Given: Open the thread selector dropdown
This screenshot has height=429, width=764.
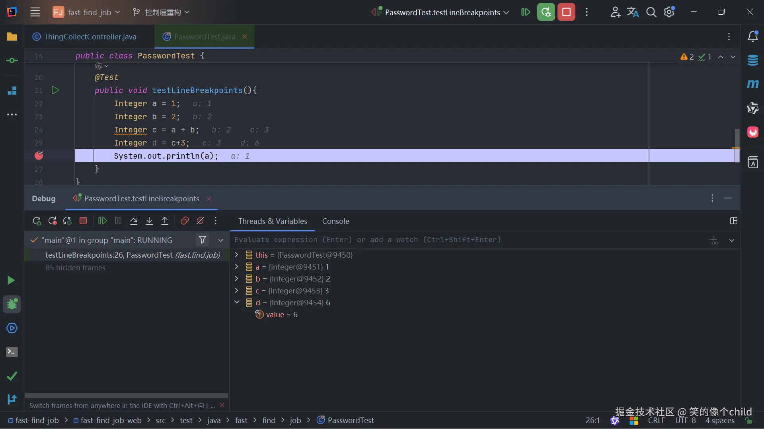Looking at the screenshot, I should (221, 240).
